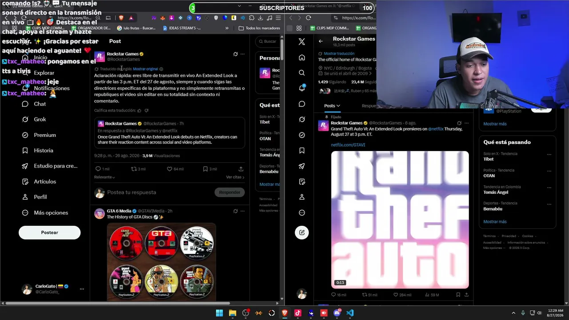Click the Postear button
This screenshot has height=320, width=569.
coord(49,232)
